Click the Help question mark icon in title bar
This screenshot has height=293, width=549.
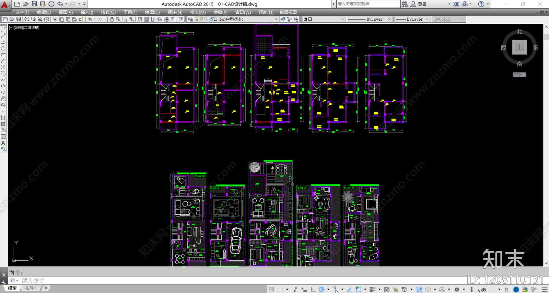[481, 4]
